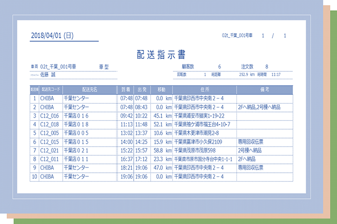Select the 到着 column header
Image resolution: width=337 pixels, height=224 pixels.
[126, 90]
